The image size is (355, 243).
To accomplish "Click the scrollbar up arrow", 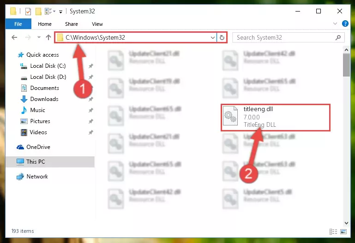I will (x=346, y=50).
